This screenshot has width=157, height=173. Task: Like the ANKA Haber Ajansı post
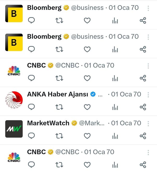point(87,107)
